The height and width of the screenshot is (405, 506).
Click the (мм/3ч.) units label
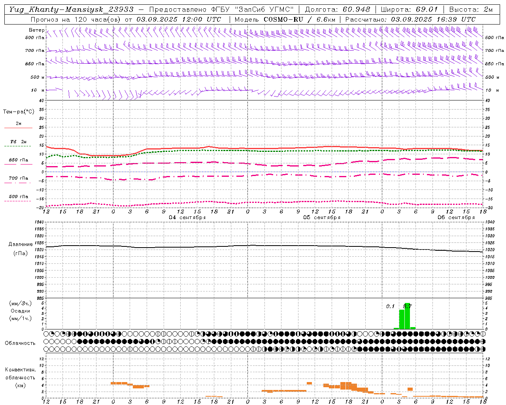(x=20, y=304)
